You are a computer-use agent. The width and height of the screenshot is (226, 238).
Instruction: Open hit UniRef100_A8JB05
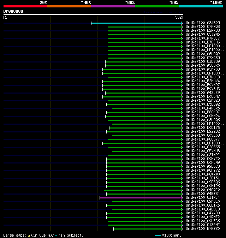click(203, 23)
